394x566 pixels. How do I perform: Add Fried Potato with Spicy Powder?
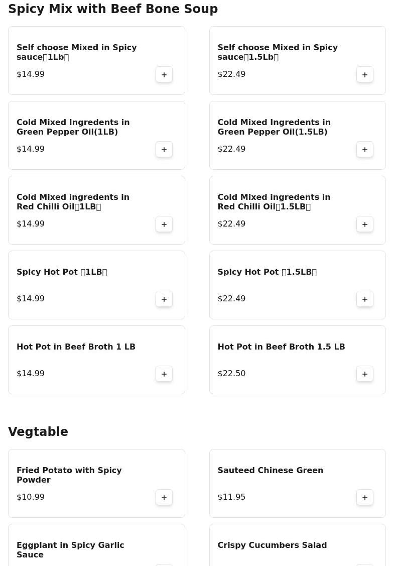coord(164,497)
